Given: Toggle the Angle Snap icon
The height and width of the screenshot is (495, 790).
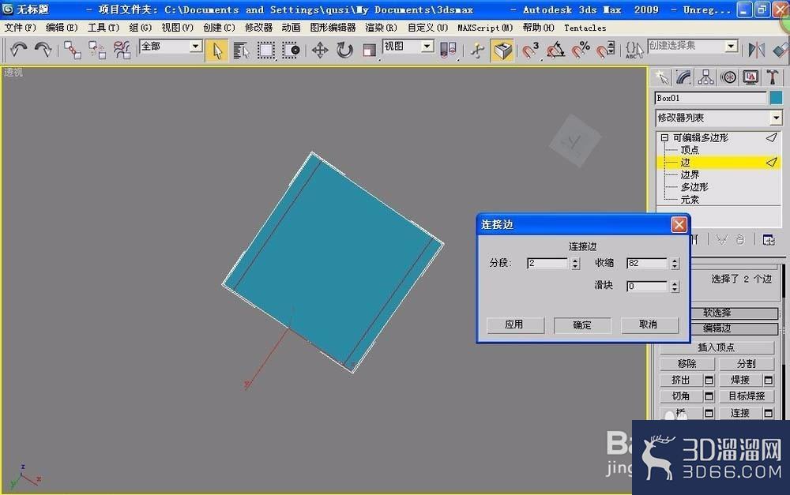Looking at the screenshot, I should click(x=555, y=50).
